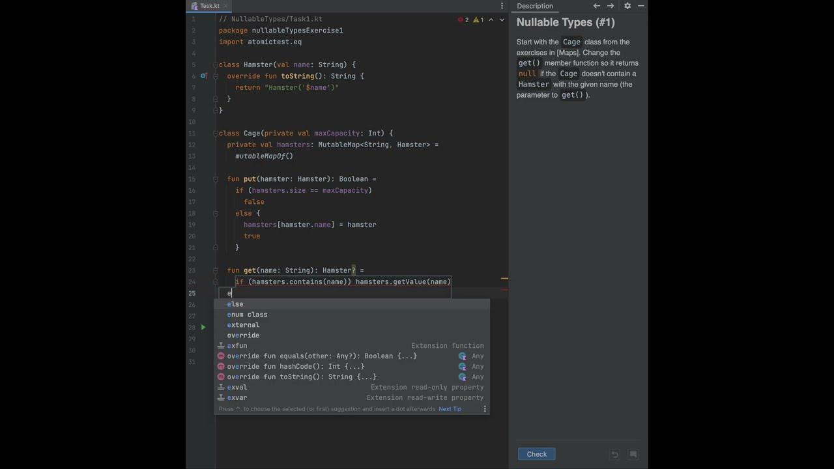
Task: Choose 'external' completion suggestion
Action: (352, 325)
